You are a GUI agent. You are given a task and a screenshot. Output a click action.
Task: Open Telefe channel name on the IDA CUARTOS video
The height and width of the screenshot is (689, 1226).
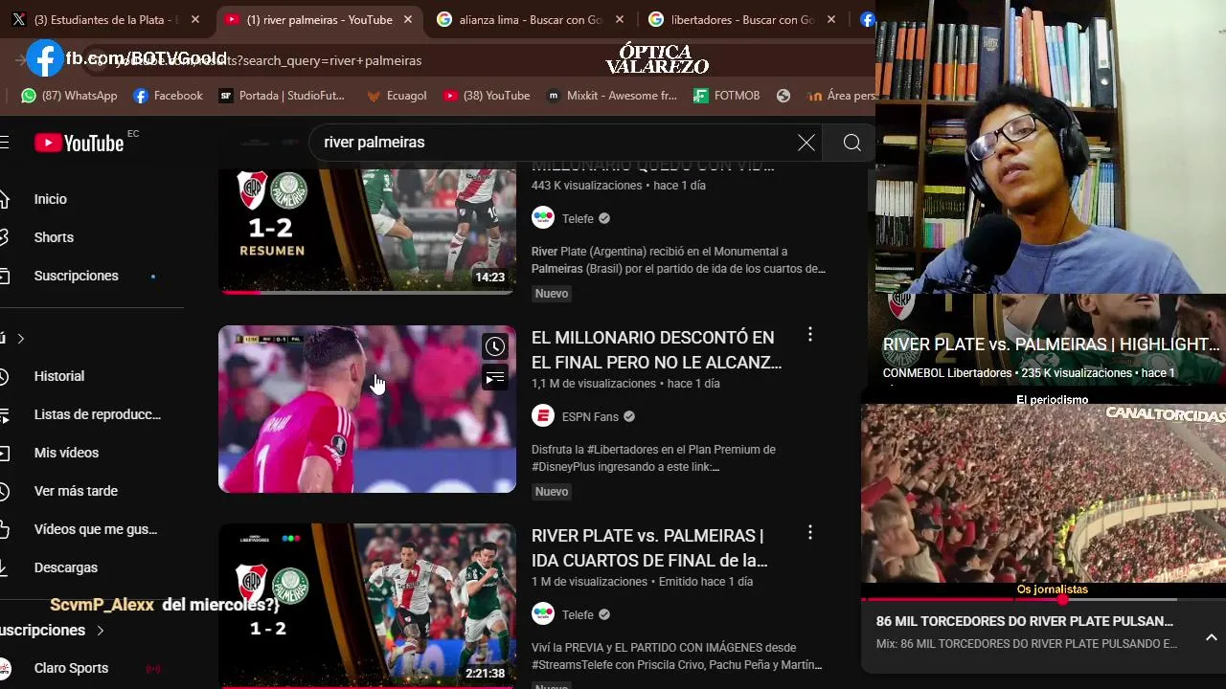coord(578,615)
